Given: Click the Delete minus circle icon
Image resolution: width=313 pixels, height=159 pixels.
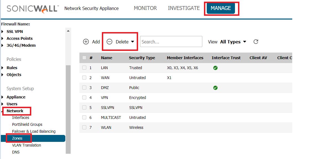Looking at the screenshot, I should (109, 42).
